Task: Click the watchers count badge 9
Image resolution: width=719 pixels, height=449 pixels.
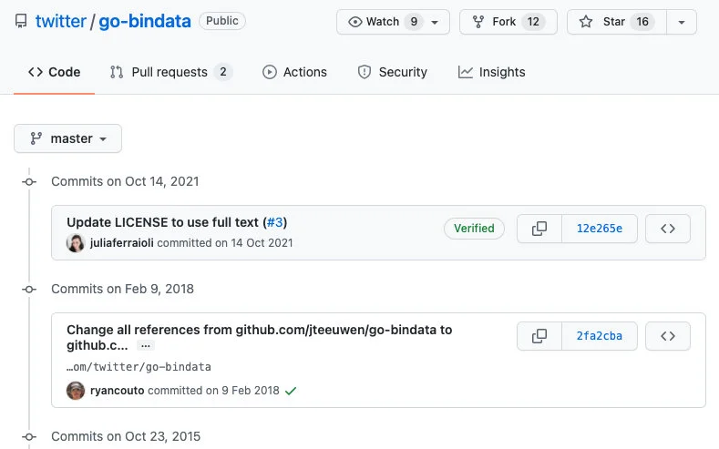Action: coord(414,22)
